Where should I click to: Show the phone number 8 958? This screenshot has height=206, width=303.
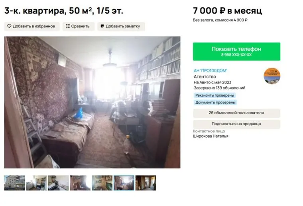[x=236, y=51]
